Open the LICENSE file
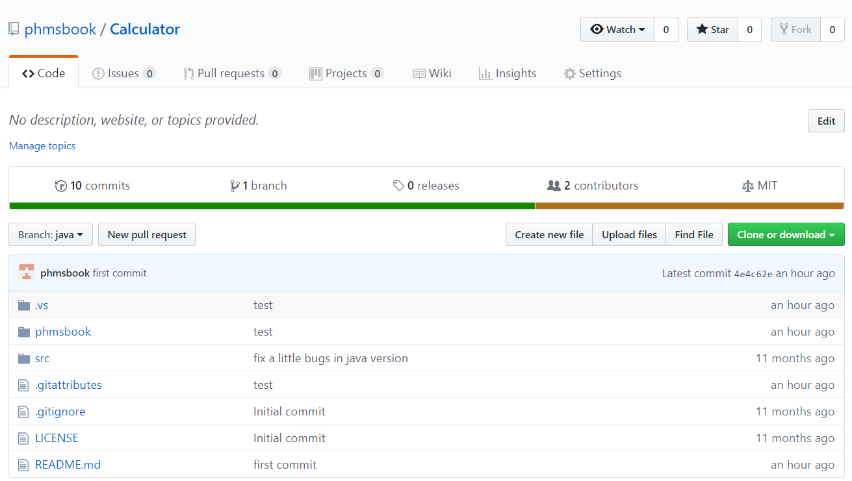The image size is (852, 481). (57, 438)
